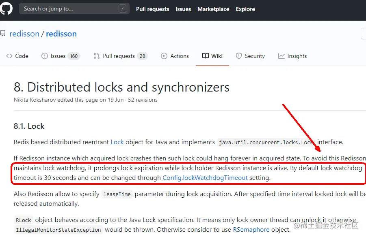Image resolution: width=366 pixels, height=237 pixels.
Task: Open the redisson owner link
Action: click(24, 34)
